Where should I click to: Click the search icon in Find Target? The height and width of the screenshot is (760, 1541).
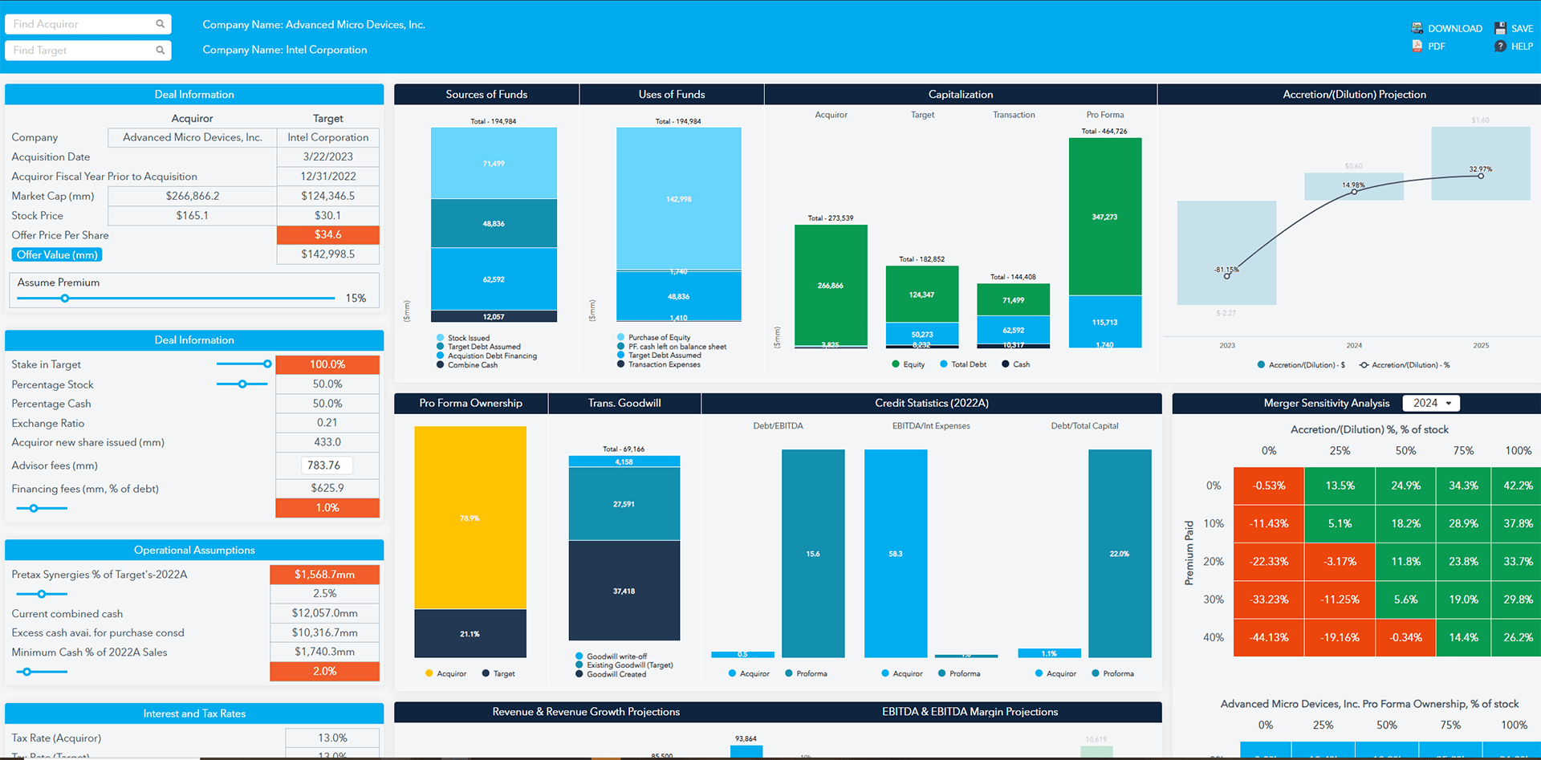coord(161,50)
